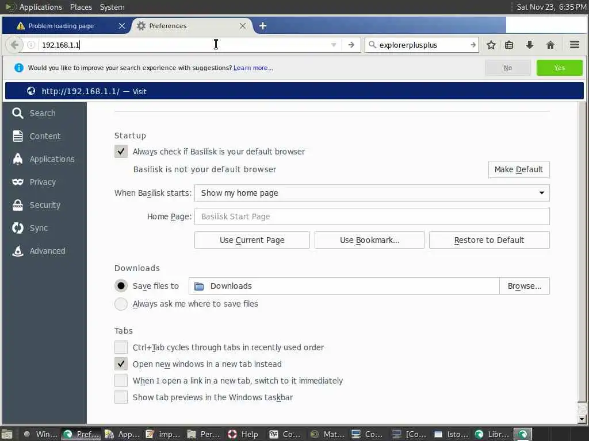Close the Preferences tab

click(x=243, y=26)
